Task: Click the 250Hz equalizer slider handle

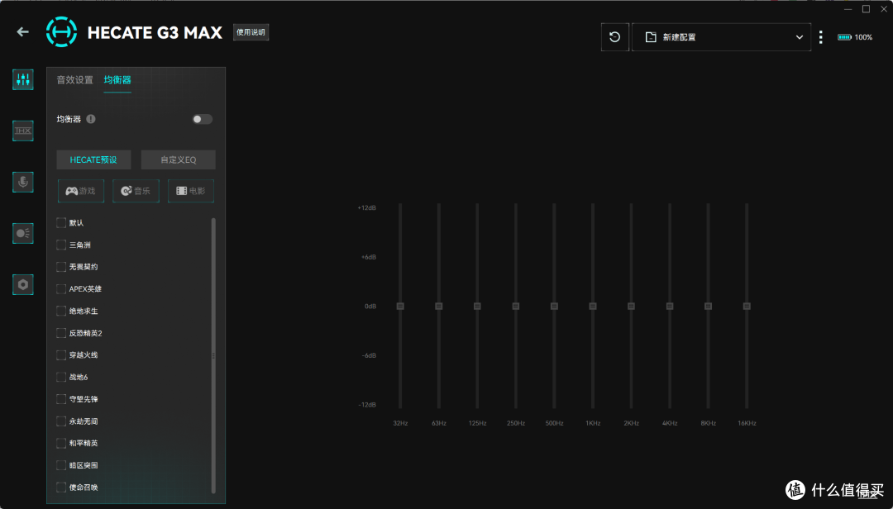Action: coord(516,307)
